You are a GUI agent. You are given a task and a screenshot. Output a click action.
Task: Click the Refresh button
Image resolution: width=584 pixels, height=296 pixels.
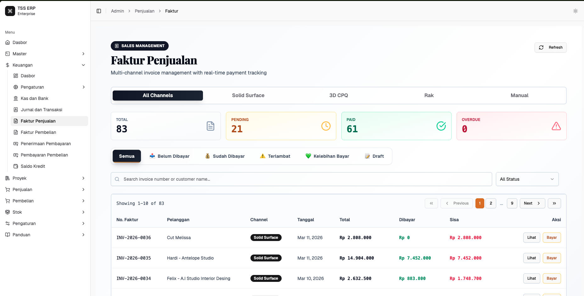550,47
